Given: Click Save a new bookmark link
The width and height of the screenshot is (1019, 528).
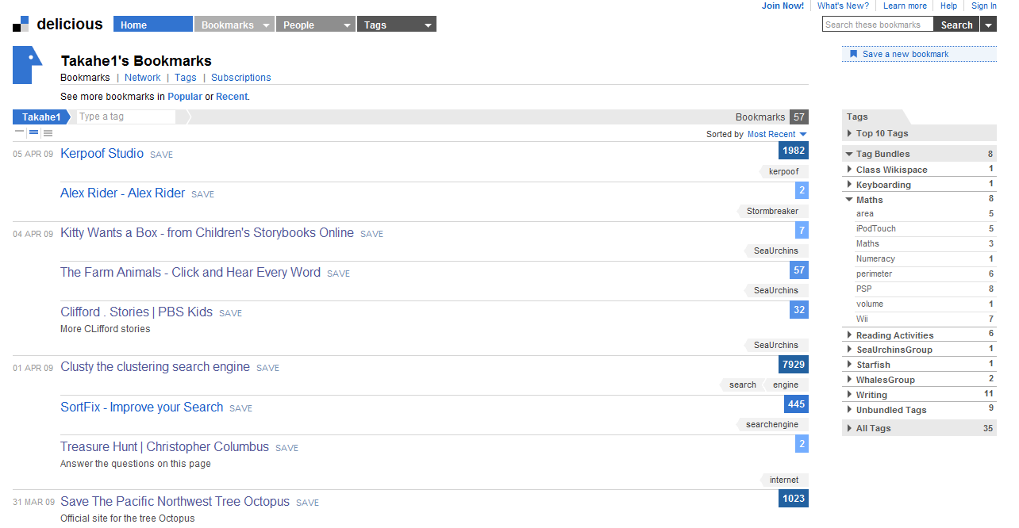Looking at the screenshot, I should [x=906, y=54].
